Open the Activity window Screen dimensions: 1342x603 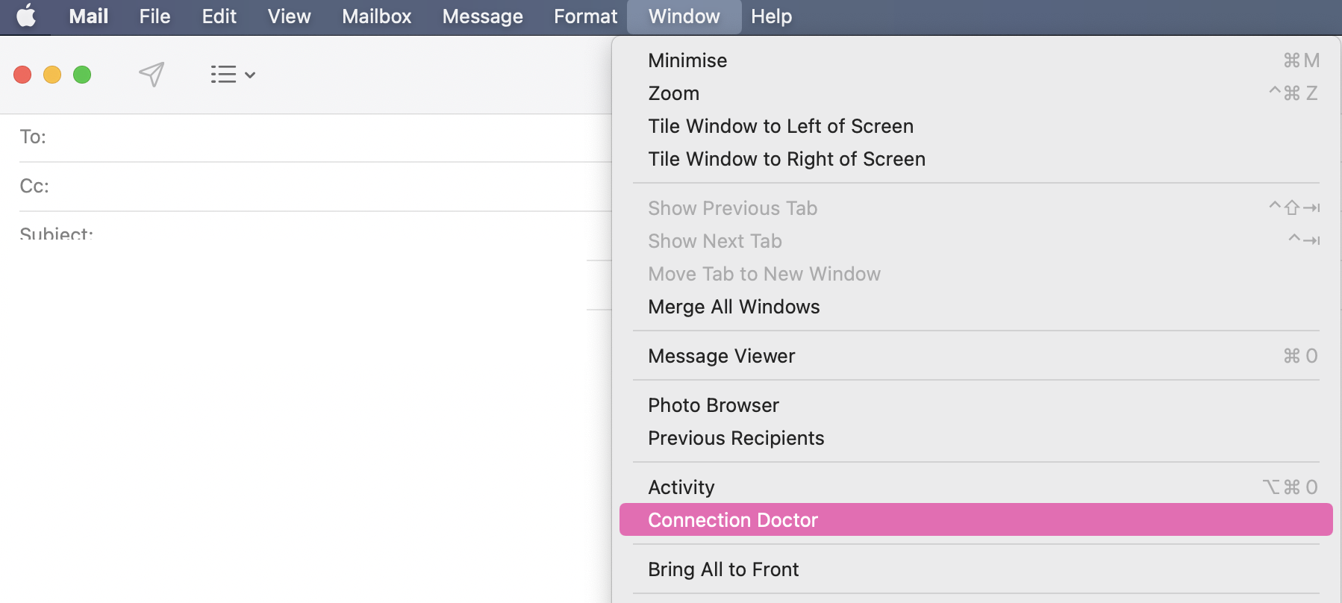[x=681, y=487]
